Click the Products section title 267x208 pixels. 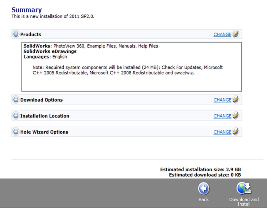(x=31, y=34)
